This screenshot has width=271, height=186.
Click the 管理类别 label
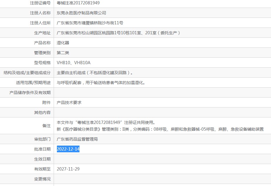tap(42, 53)
